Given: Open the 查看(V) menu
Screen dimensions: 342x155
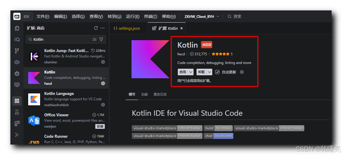Looking at the screenshot, I should pos(96,16).
